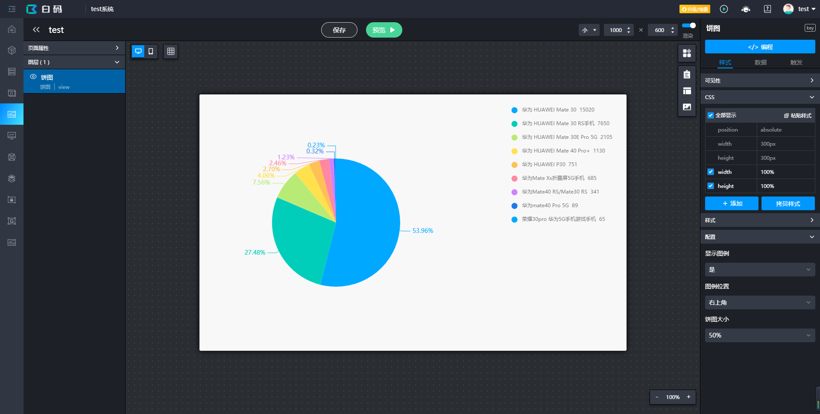Screen dimensions: 820x414
Task: Open the 编程 code editor button
Action: 760,47
